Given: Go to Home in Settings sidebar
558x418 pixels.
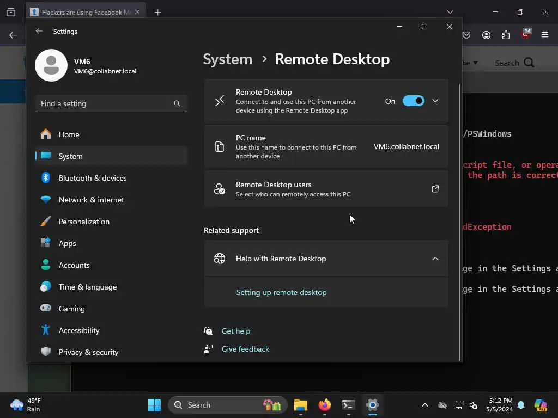Looking at the screenshot, I should click(111, 134).
